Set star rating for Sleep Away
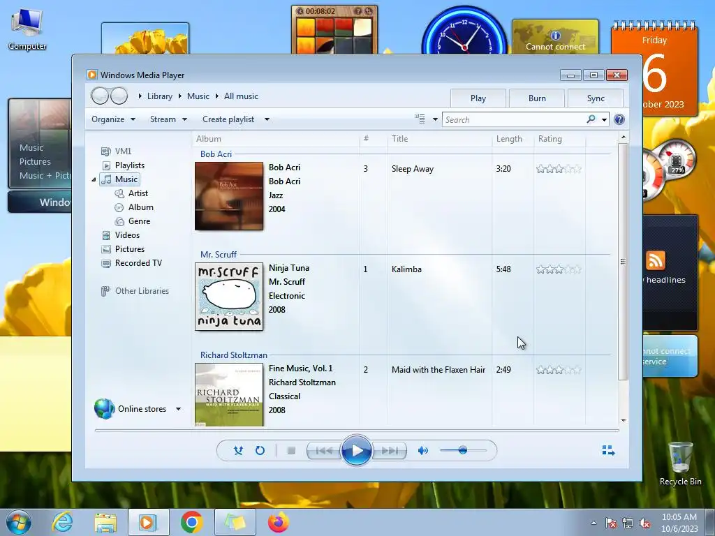 coord(559,169)
